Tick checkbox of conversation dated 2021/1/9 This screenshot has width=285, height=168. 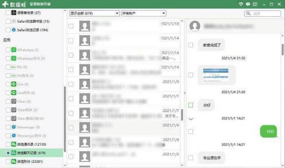[x=71, y=84]
